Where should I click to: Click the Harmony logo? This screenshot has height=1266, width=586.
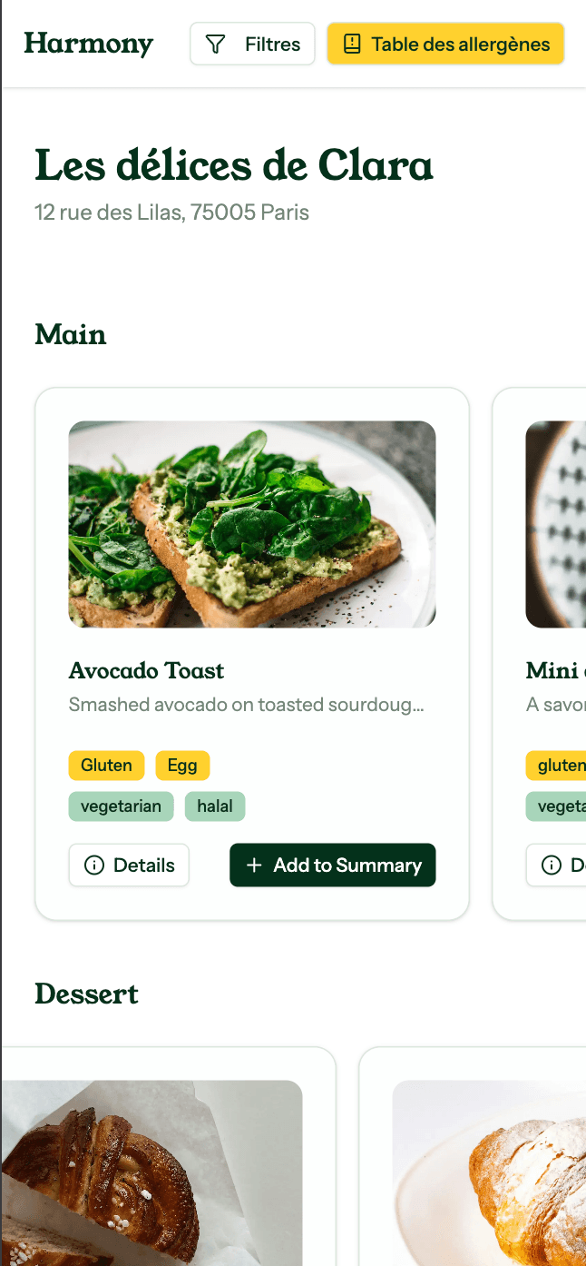(x=89, y=44)
